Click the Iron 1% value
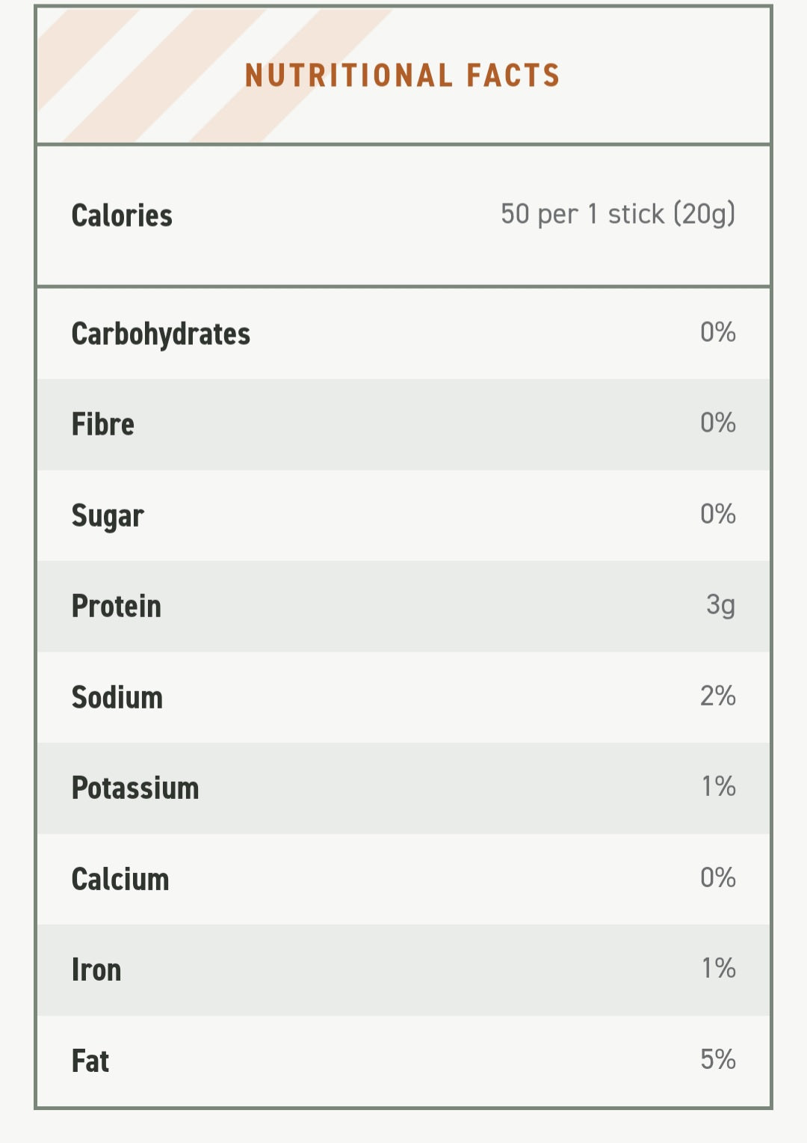807x1143 pixels. pyautogui.click(x=719, y=968)
